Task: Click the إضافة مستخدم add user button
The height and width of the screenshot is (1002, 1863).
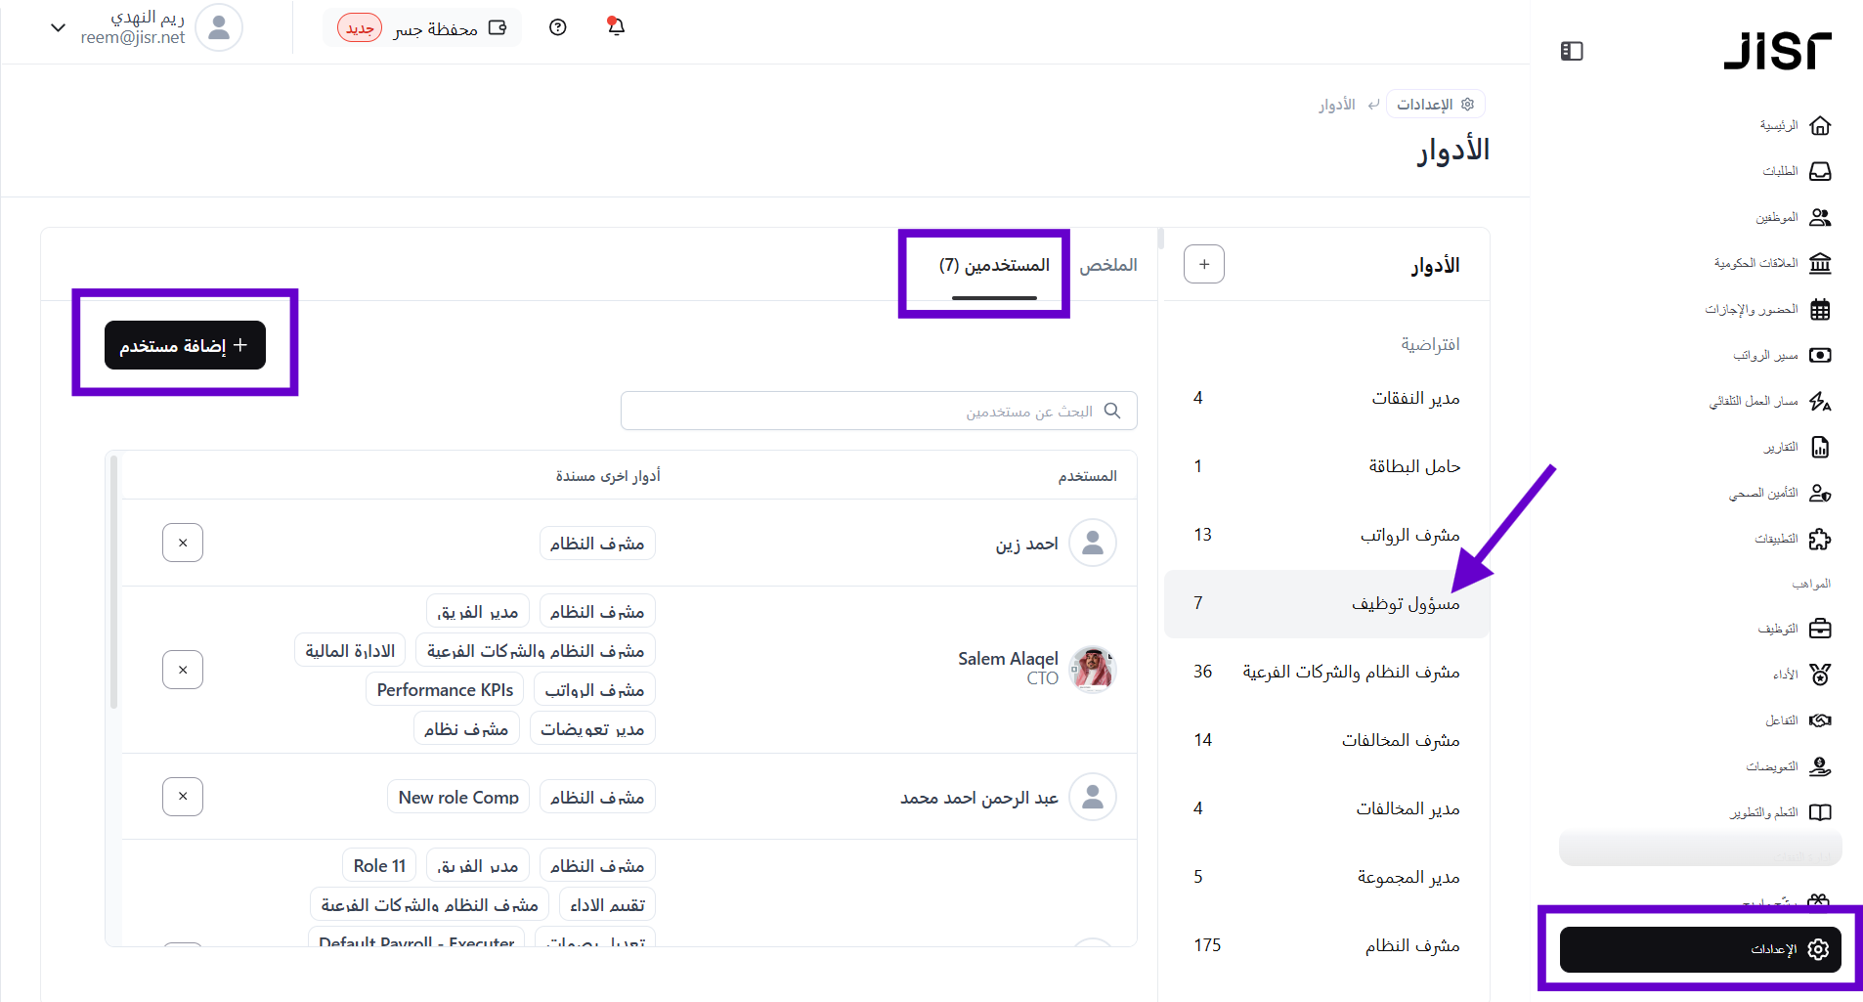Action: click(185, 345)
